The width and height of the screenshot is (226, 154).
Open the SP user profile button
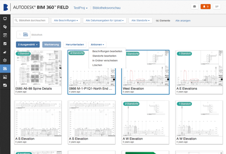[217, 7]
